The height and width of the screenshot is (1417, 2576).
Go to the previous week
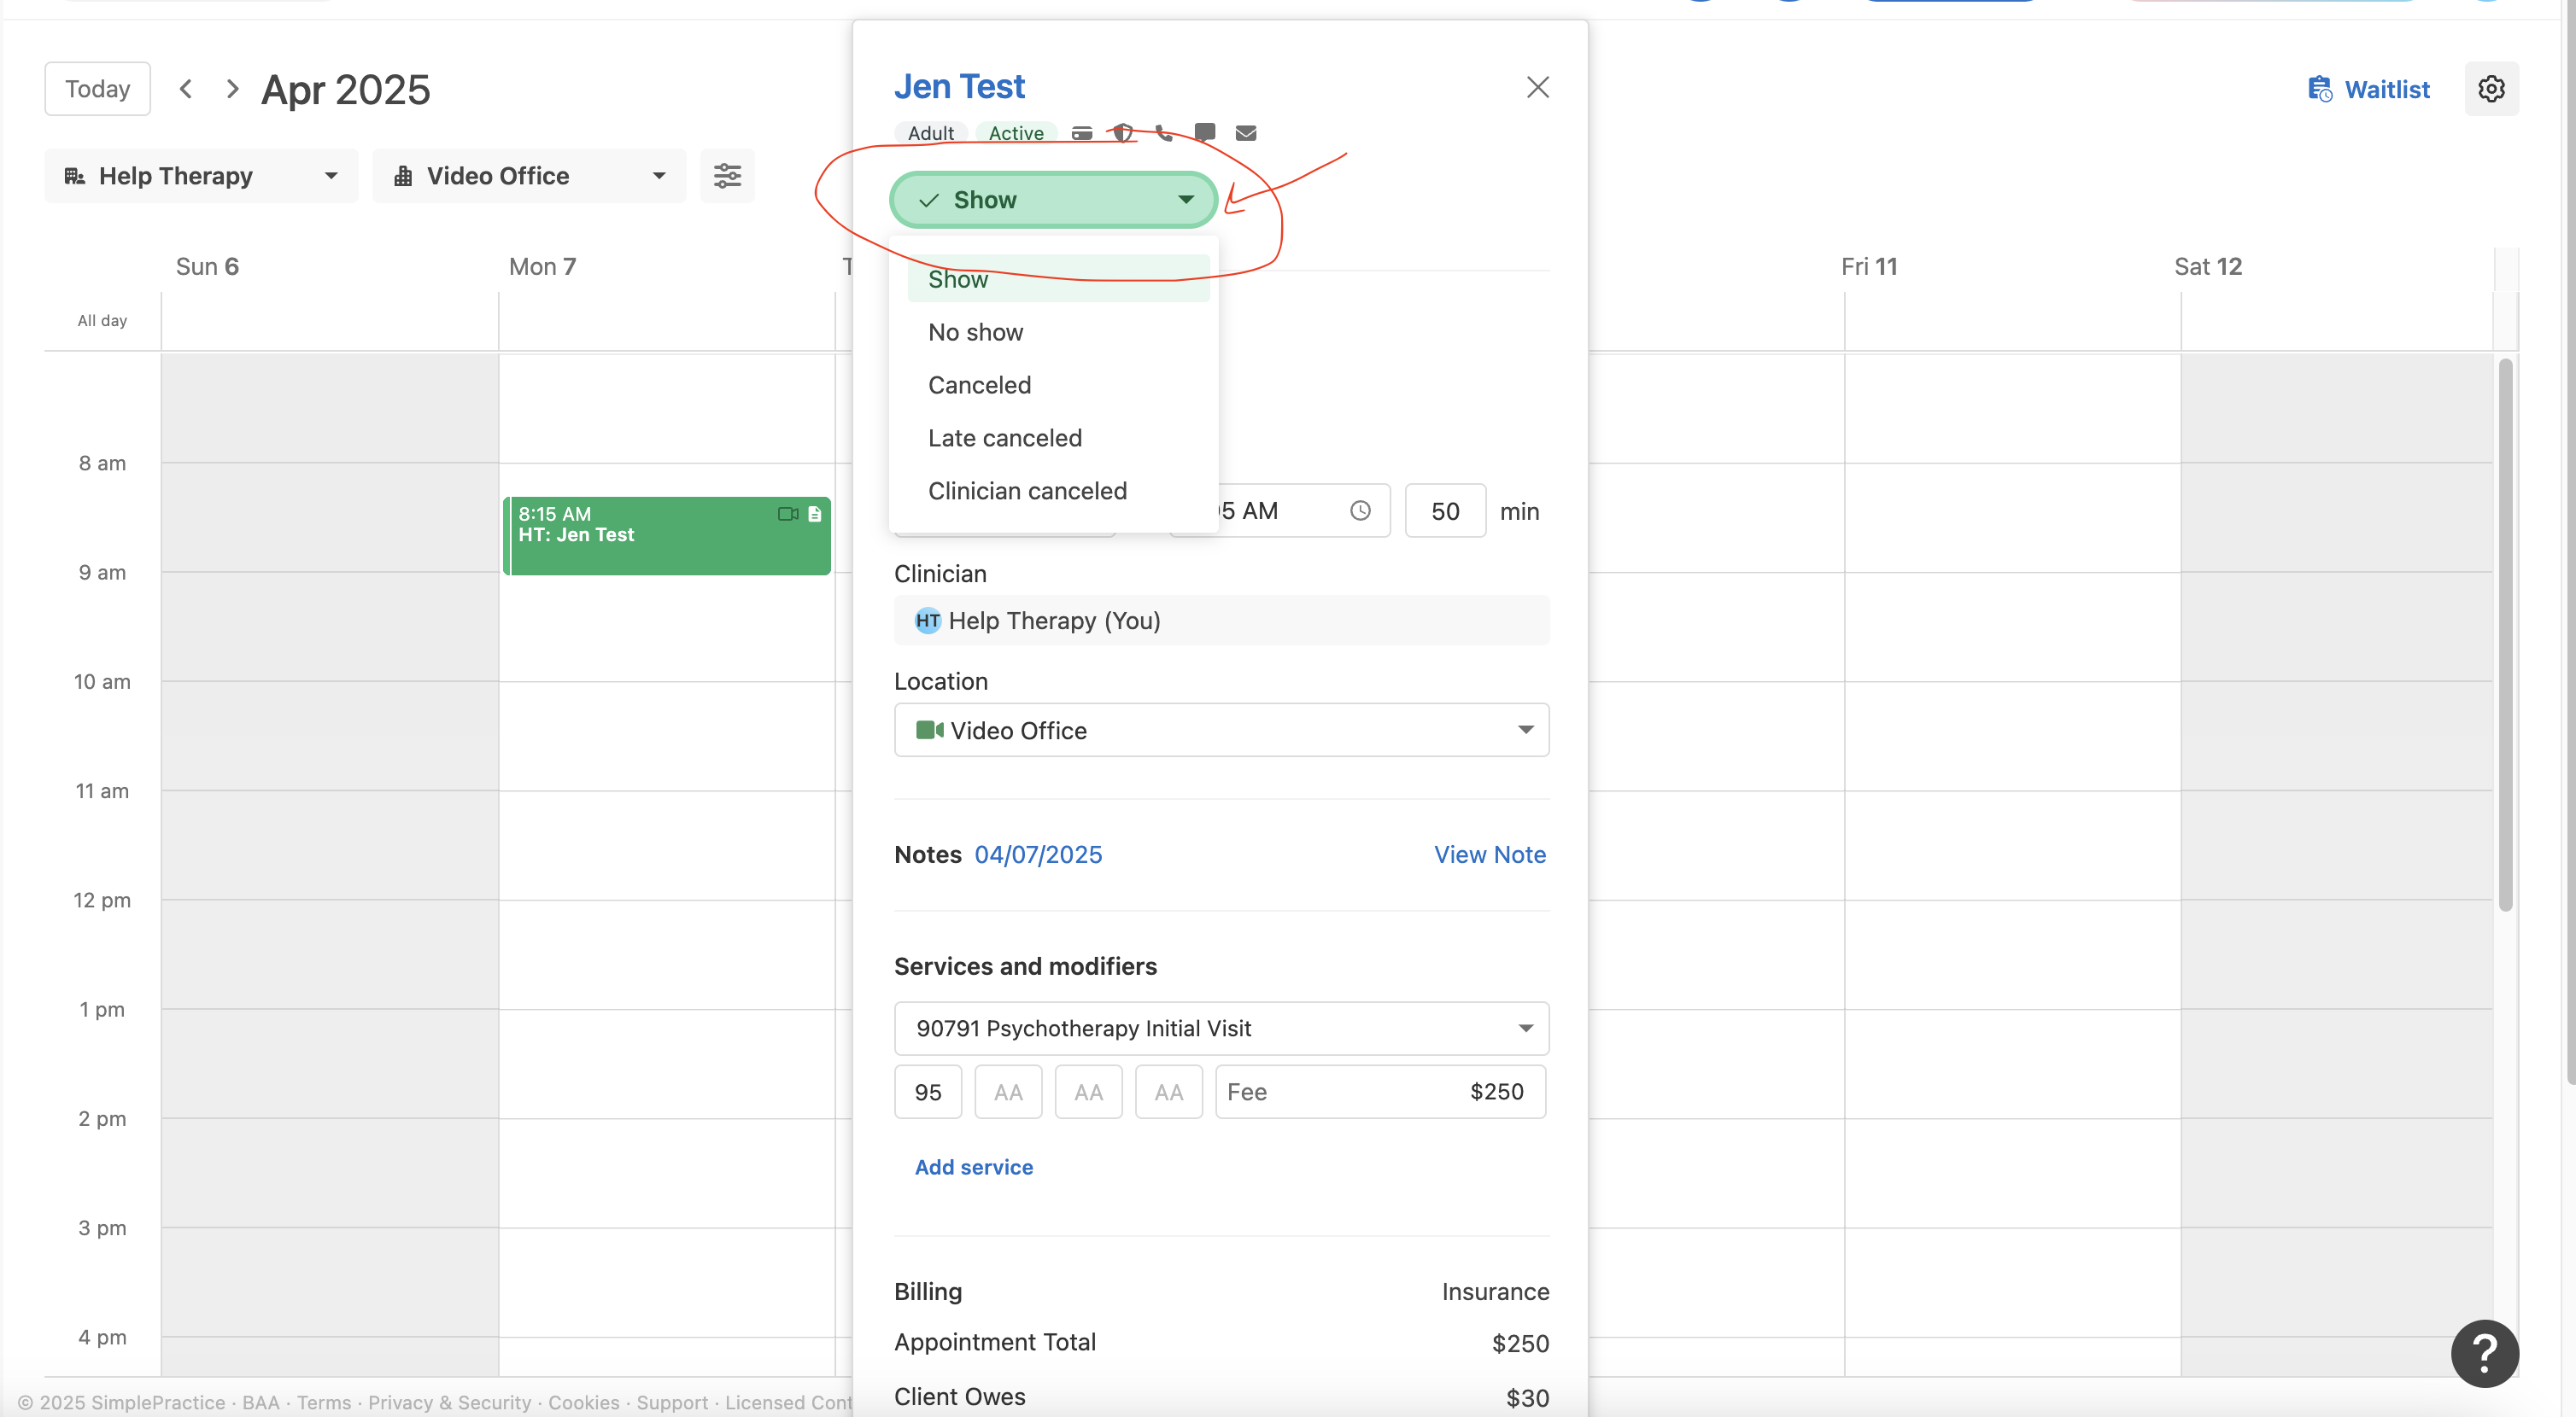point(186,89)
